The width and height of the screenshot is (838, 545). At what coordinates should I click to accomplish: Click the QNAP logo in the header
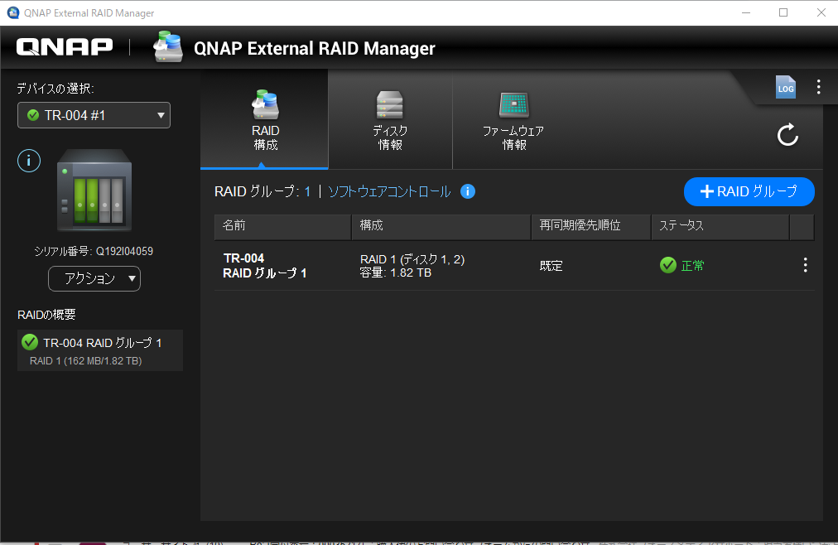[65, 47]
